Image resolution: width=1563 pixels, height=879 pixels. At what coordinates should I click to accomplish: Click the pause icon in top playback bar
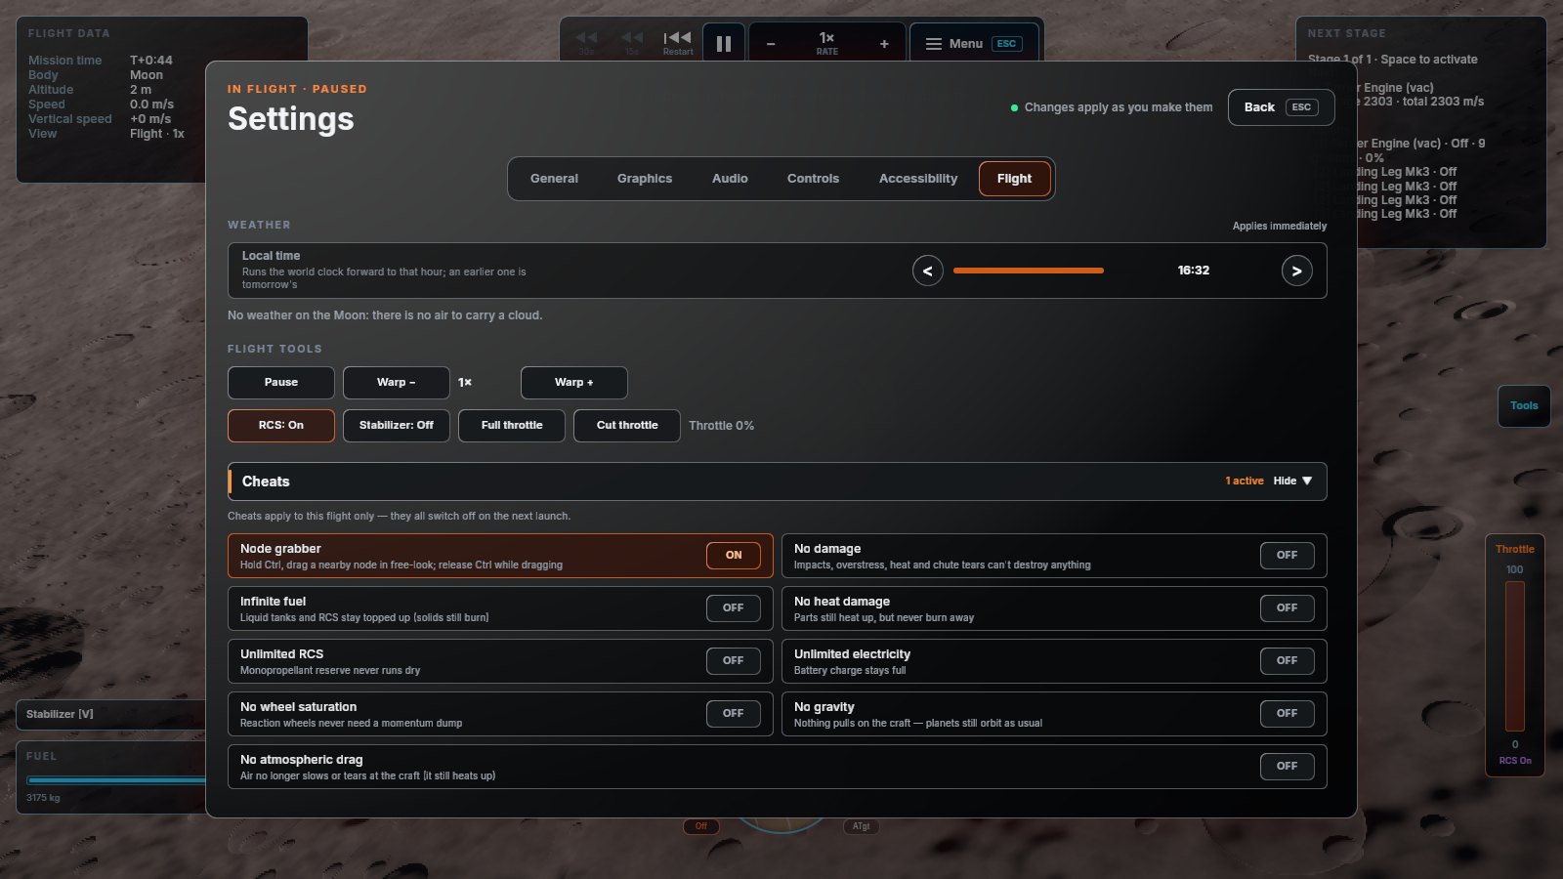[x=724, y=44]
